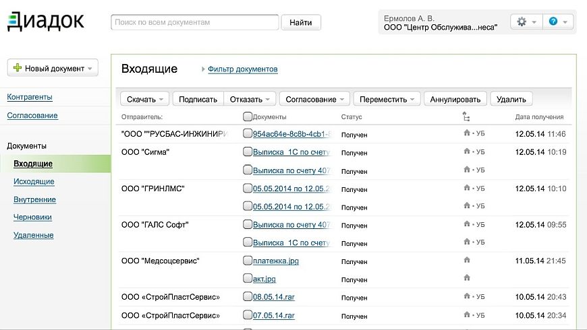
Task: Click the Статус column header
Action: [x=352, y=117]
